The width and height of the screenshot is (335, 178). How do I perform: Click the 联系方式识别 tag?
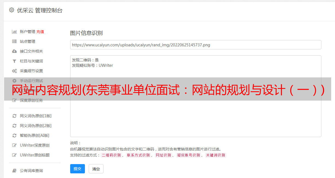(138, 155)
